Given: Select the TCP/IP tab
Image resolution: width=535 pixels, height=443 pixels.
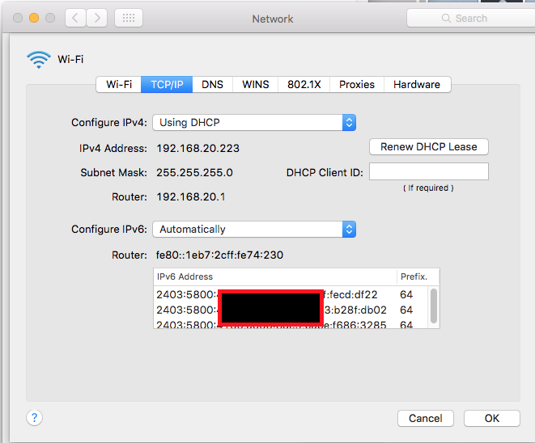Looking at the screenshot, I should (x=167, y=85).
